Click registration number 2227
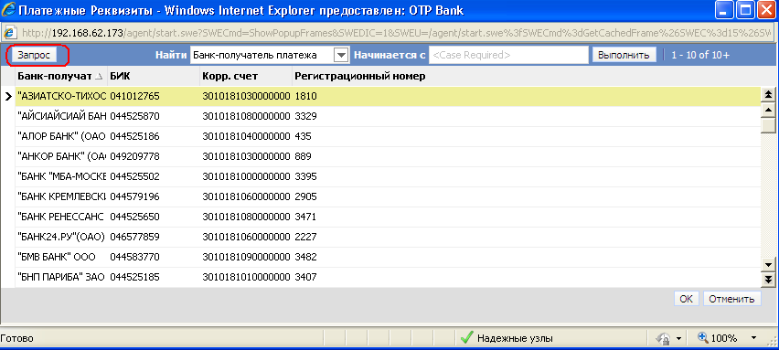Viewport: 779px width, 350px height. pyautogui.click(x=305, y=237)
